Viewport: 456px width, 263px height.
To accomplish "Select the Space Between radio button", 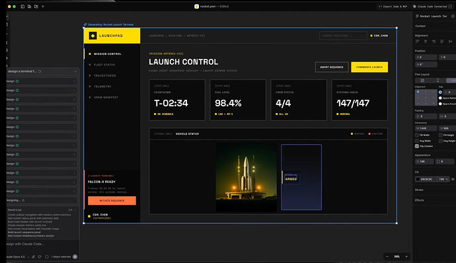I will click(x=440, y=98).
